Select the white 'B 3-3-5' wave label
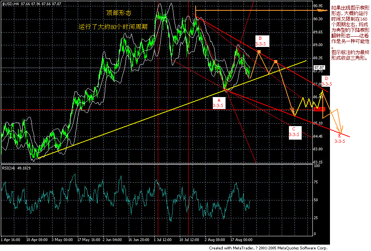 [x=262, y=41]
